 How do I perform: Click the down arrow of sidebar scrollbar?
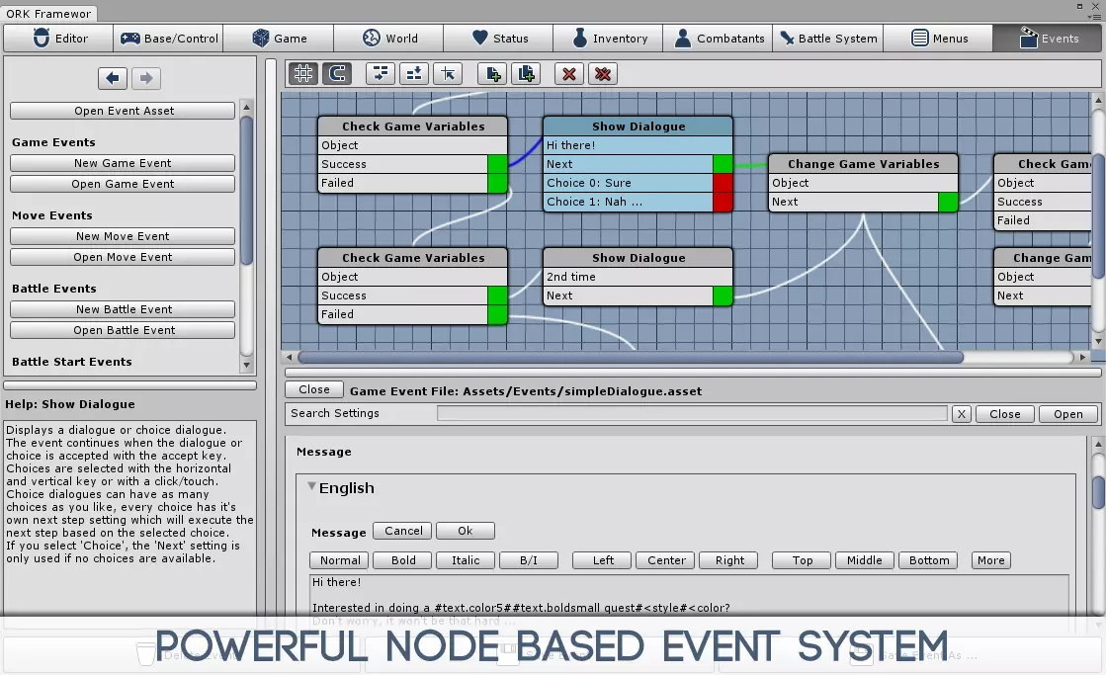[x=246, y=366]
